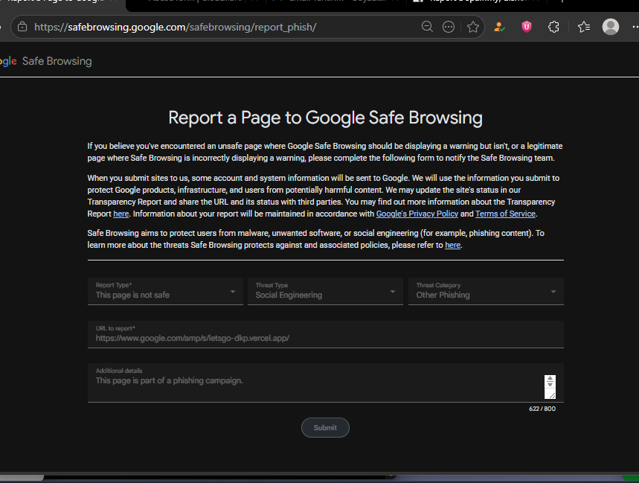Click the circled three-dots icon in address bar
639x483 pixels.
(449, 27)
